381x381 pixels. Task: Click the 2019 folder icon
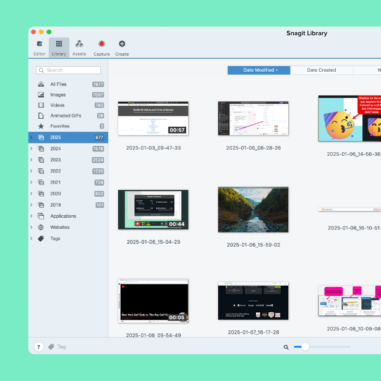coord(41,205)
